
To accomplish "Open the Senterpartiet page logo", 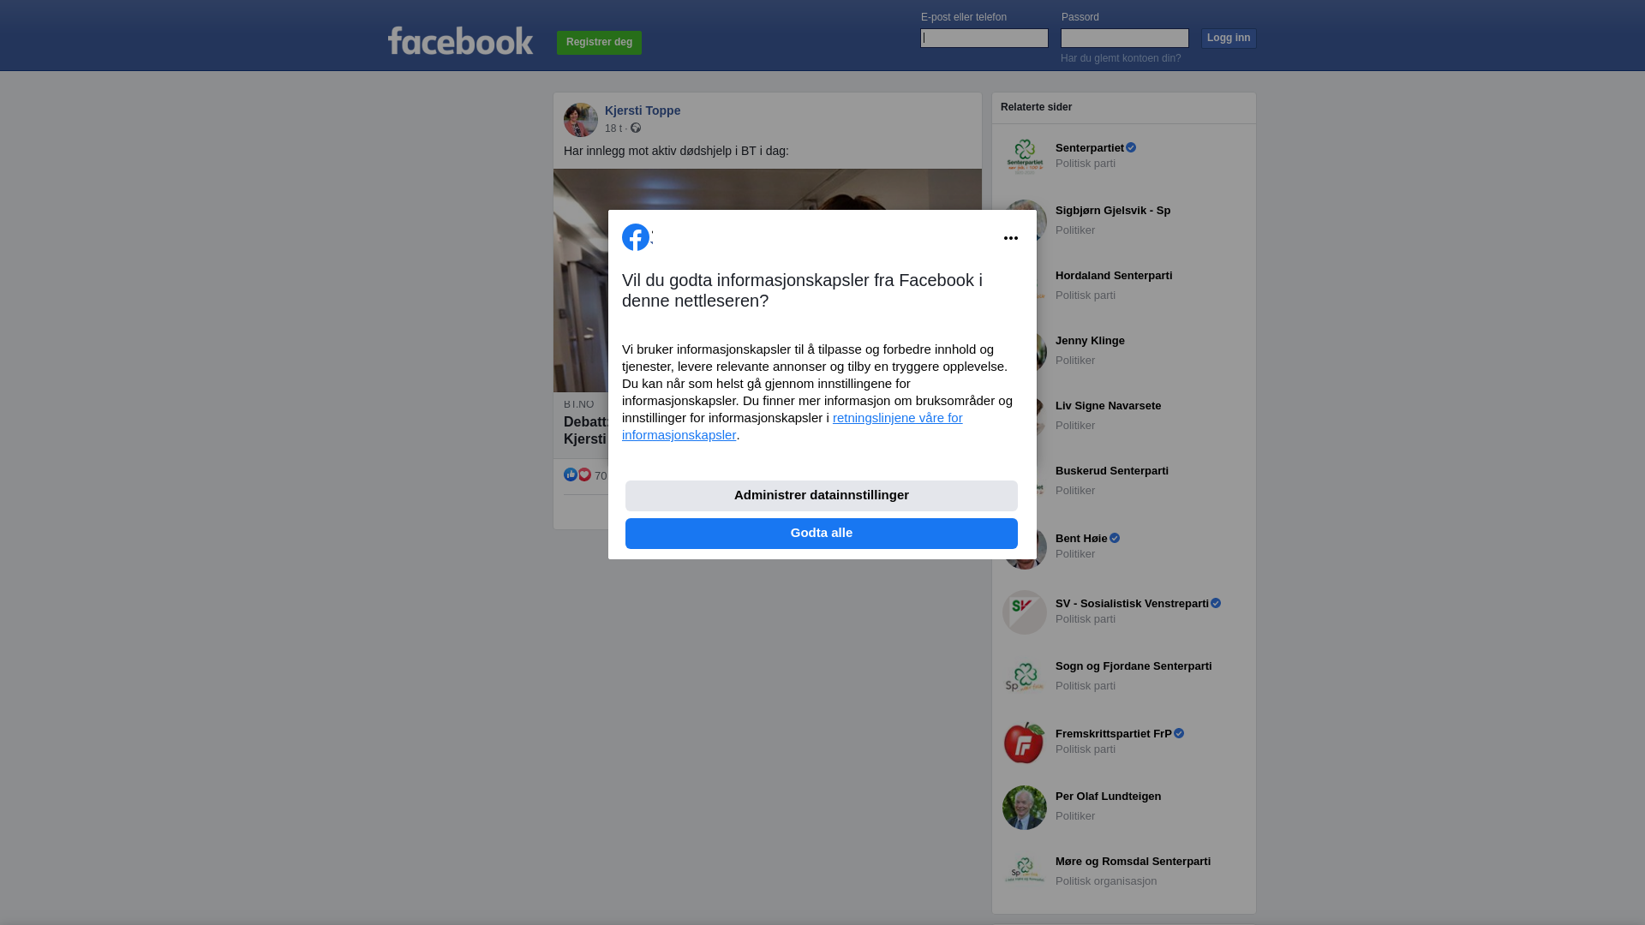I will 1025,157.
